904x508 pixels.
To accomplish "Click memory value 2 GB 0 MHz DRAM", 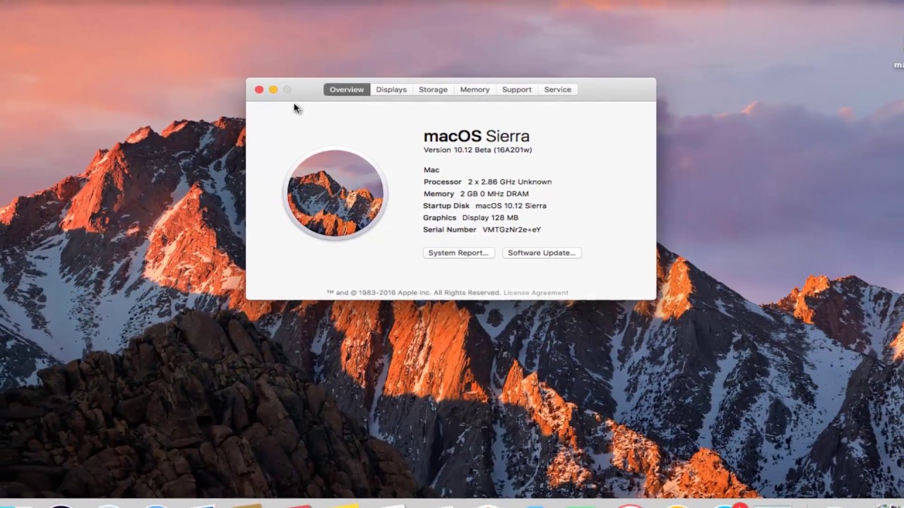I will pos(494,193).
